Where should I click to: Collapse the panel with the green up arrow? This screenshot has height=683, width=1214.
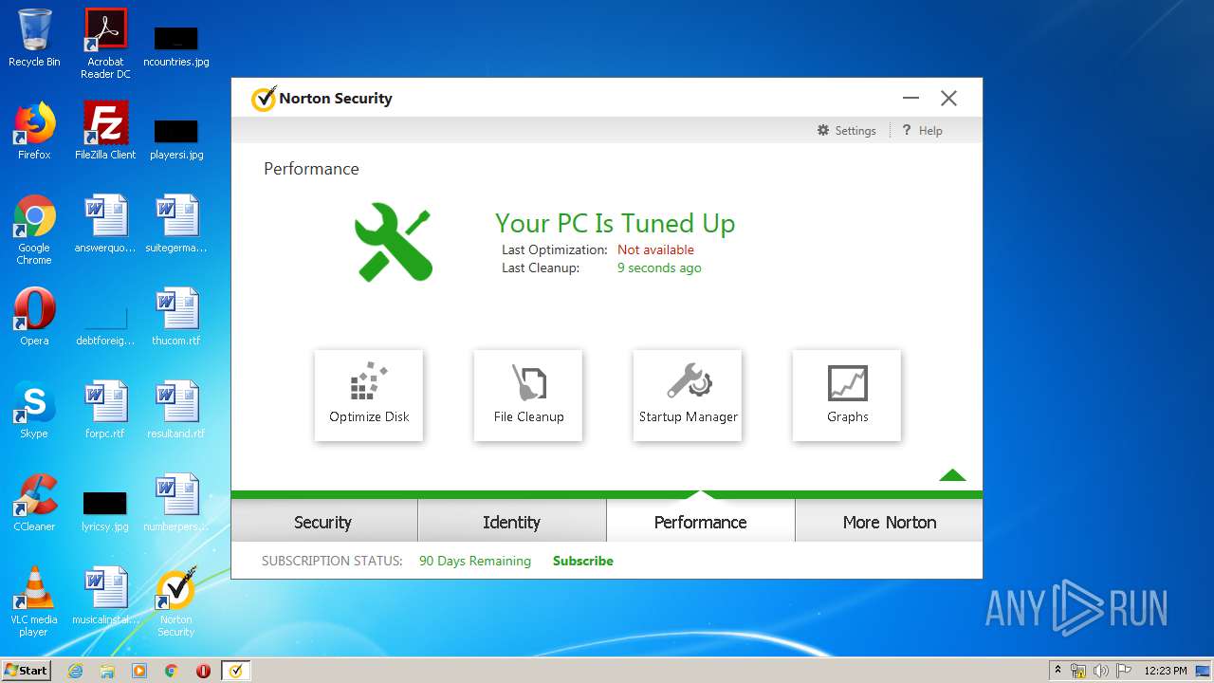[952, 475]
